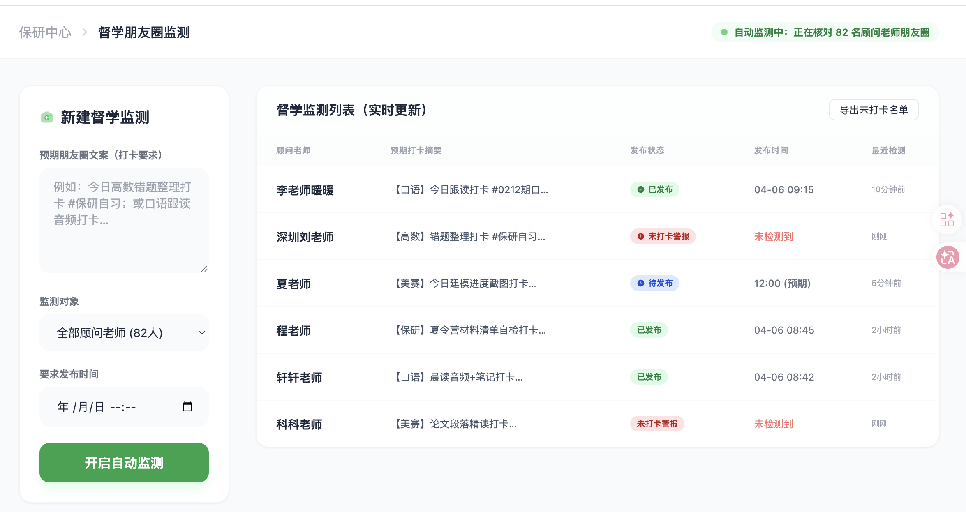Click 发布时间 column header
Screen dimensions: 966x512
click(x=771, y=150)
